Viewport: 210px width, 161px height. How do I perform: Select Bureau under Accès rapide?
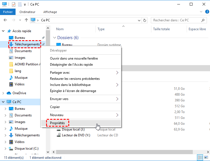(20, 38)
